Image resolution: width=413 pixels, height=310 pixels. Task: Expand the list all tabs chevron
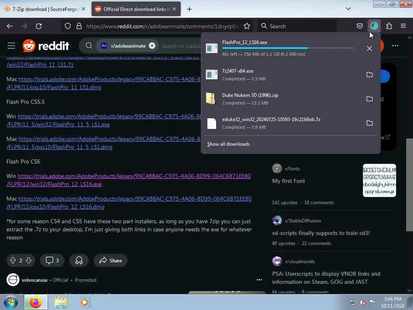[348, 9]
